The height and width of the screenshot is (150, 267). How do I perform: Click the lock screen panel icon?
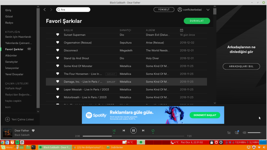pyautogui.click(x=212, y=142)
